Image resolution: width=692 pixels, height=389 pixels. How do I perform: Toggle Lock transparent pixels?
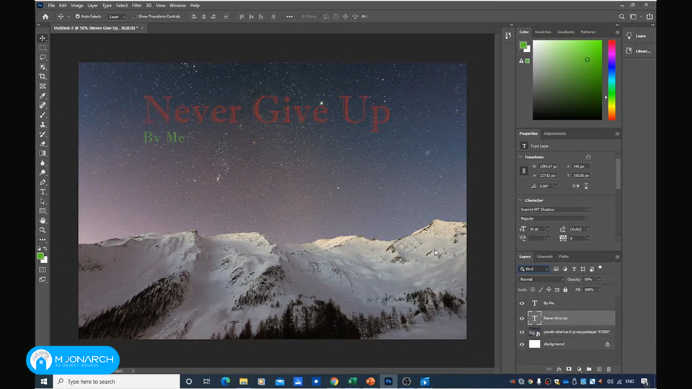pyautogui.click(x=533, y=290)
